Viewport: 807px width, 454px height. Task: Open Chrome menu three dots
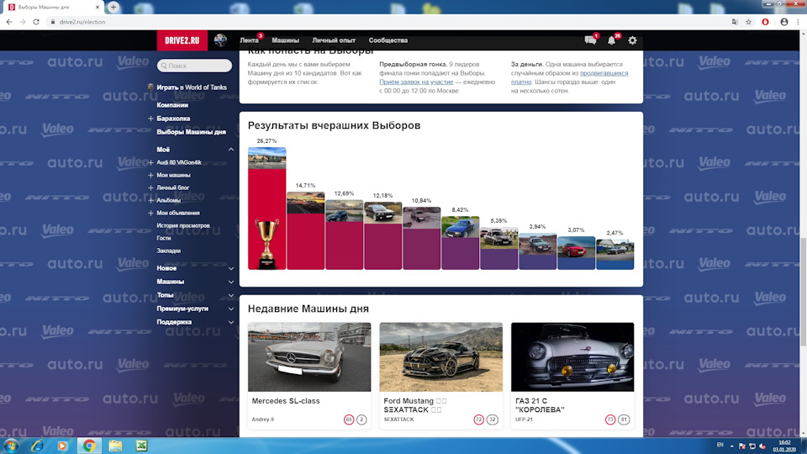[799, 22]
